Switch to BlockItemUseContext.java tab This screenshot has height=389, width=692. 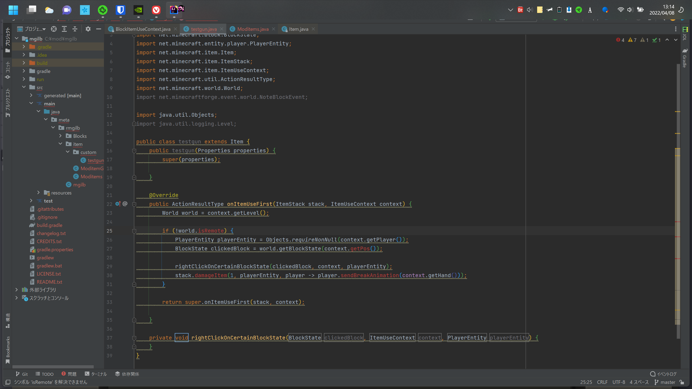pyautogui.click(x=142, y=29)
